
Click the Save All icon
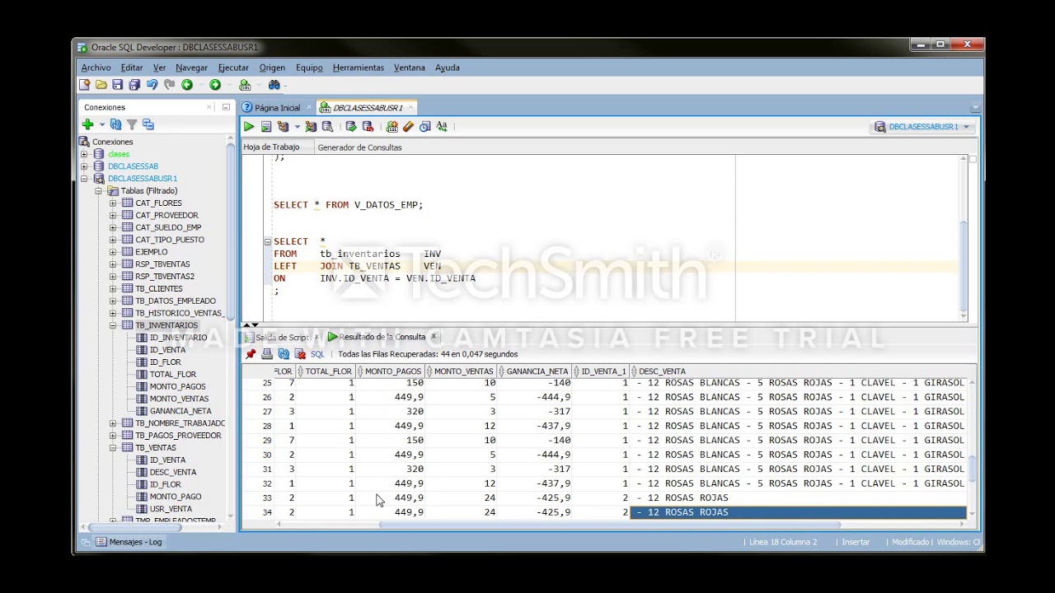(134, 85)
